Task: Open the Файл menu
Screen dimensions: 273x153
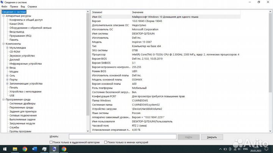Action: (x=4, y=6)
